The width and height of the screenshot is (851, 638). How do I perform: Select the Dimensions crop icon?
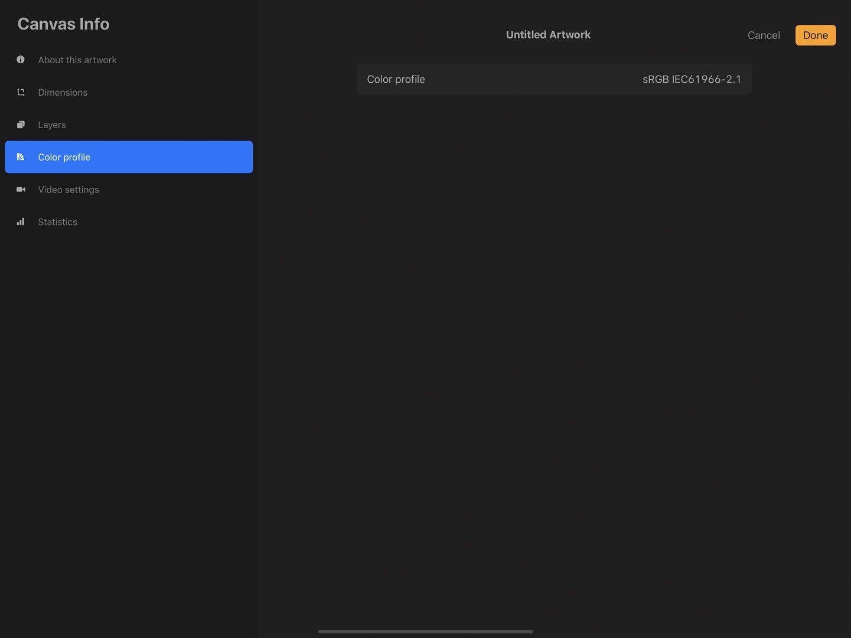[21, 92]
